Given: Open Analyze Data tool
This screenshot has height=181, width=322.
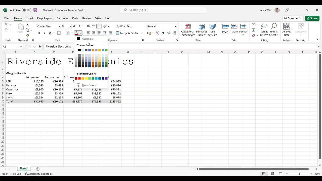Looking at the screenshot, I should (x=287, y=30).
